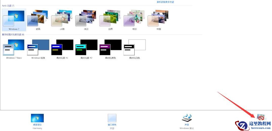The width and height of the screenshot is (272, 131).
Task: Apply the 建筑 theme
Action: [38, 20]
